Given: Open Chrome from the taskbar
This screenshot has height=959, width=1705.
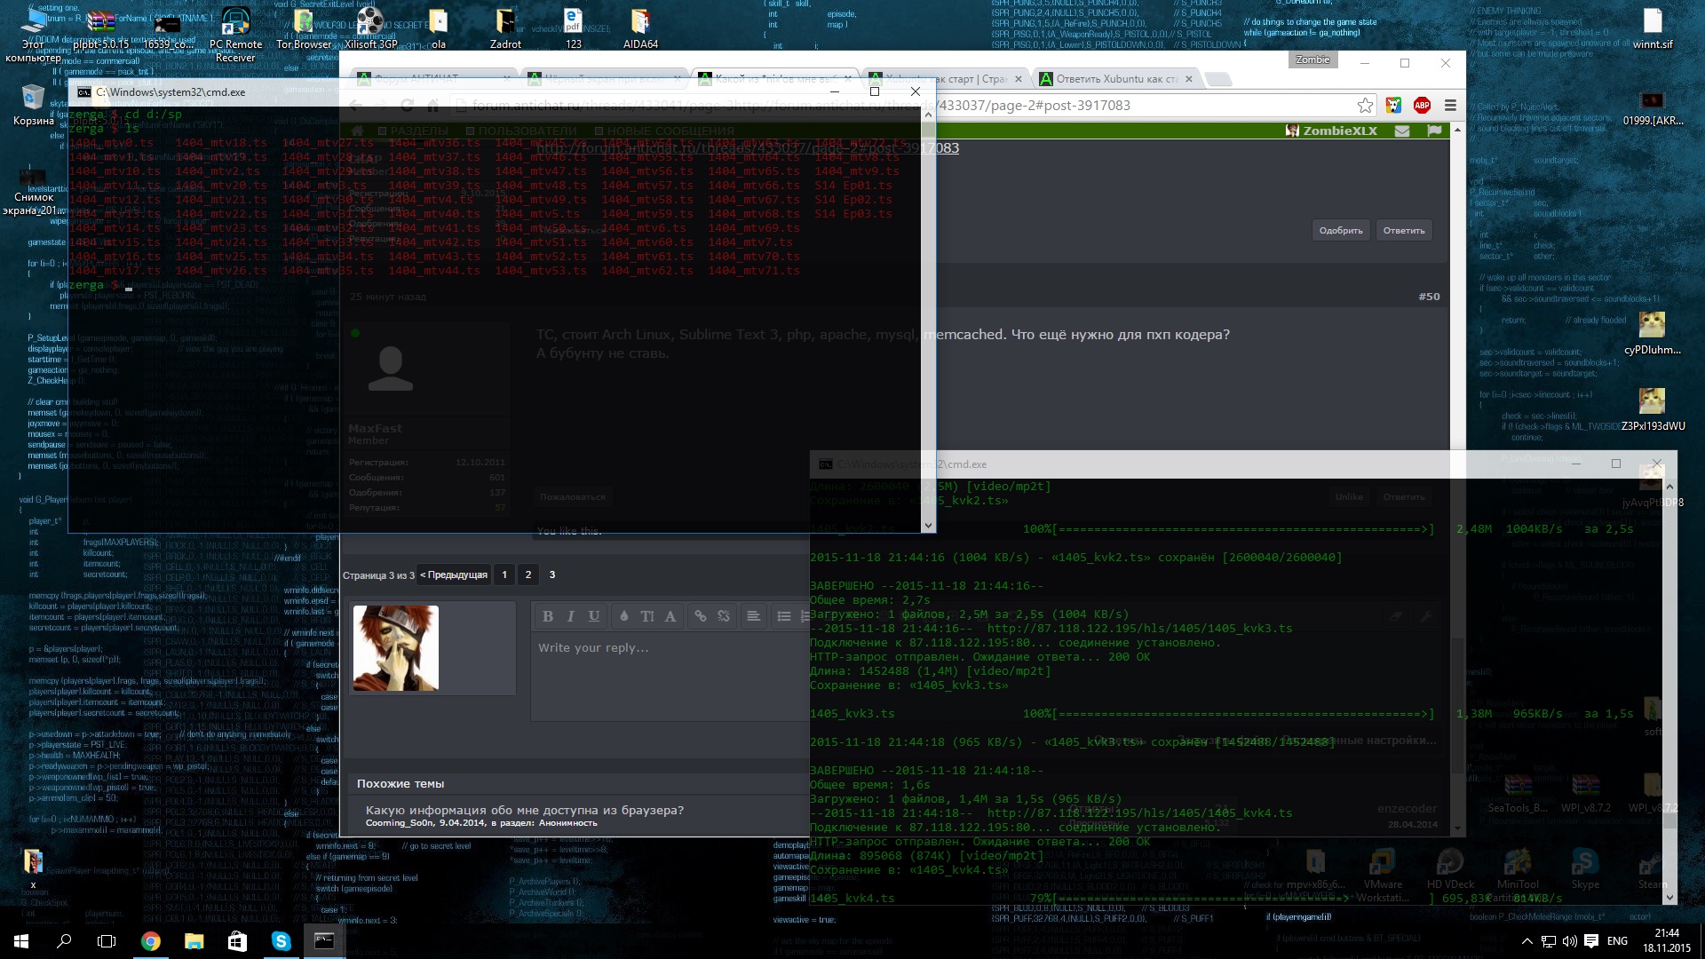Looking at the screenshot, I should 151,941.
